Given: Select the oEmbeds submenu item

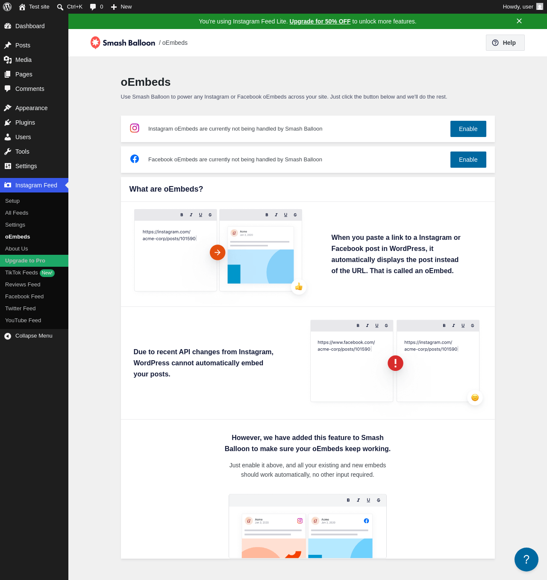Looking at the screenshot, I should [34, 237].
